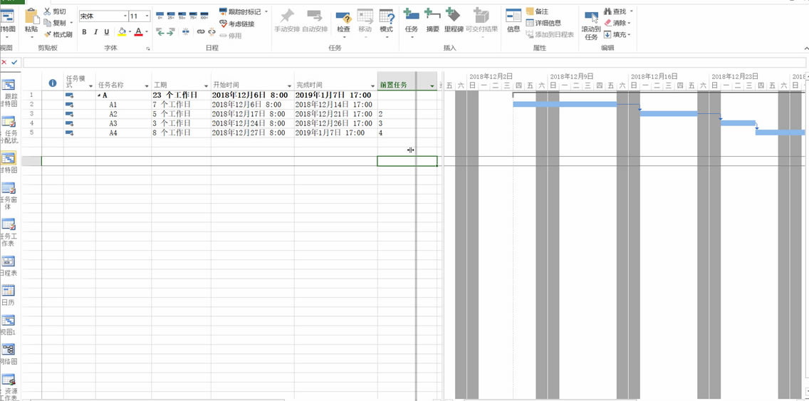
Task: Toggle Bold formatting
Action: [84, 32]
